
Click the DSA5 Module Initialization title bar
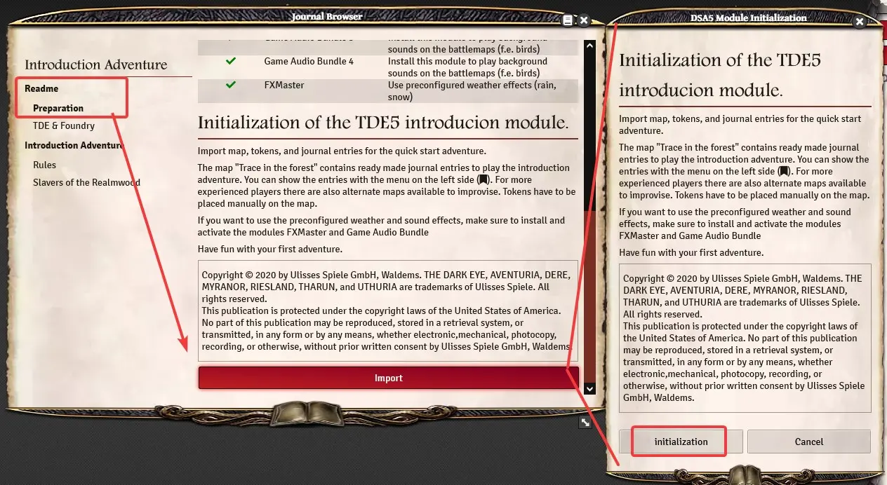(748, 18)
